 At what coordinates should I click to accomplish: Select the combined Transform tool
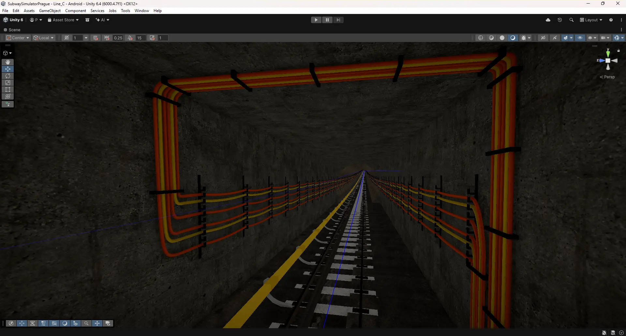(x=8, y=96)
